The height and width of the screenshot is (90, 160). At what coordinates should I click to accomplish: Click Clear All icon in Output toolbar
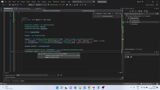pos(58,75)
